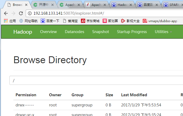Close the Hadoo Baidu tab

click(131, 5)
